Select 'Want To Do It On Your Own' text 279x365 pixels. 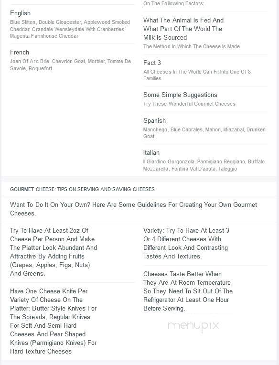133,209
